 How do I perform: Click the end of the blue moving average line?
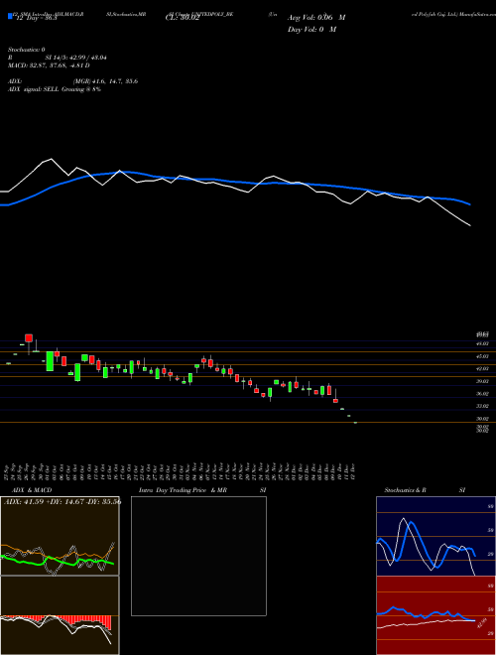(470, 204)
